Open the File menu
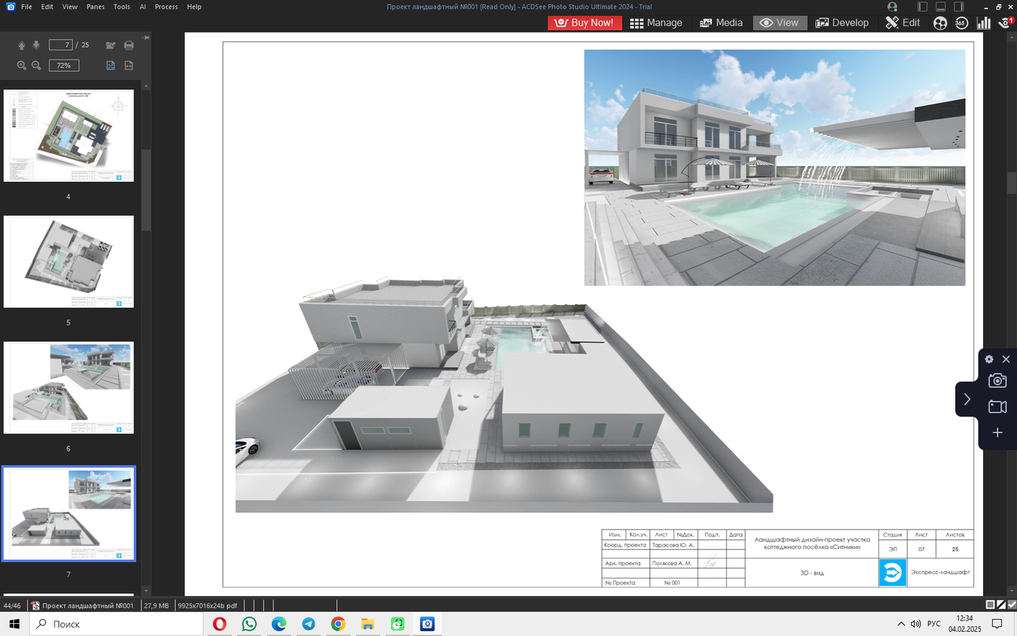1017x636 pixels. tap(26, 7)
